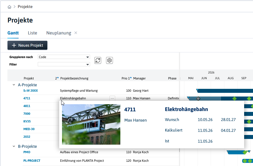Screen dimensions: 253x166
Task: Close the Neuplanung tab
Action: pos(76,33)
